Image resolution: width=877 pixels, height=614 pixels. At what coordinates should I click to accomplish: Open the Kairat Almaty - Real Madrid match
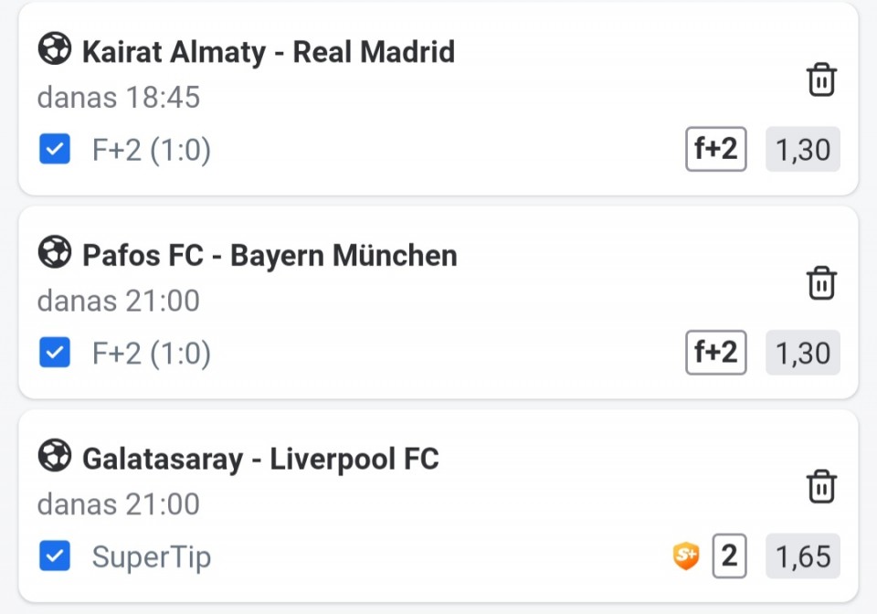(x=269, y=51)
